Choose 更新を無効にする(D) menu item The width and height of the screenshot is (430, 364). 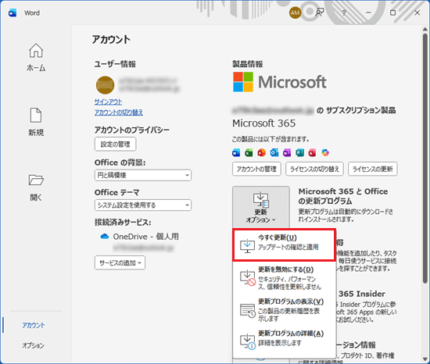click(284, 278)
